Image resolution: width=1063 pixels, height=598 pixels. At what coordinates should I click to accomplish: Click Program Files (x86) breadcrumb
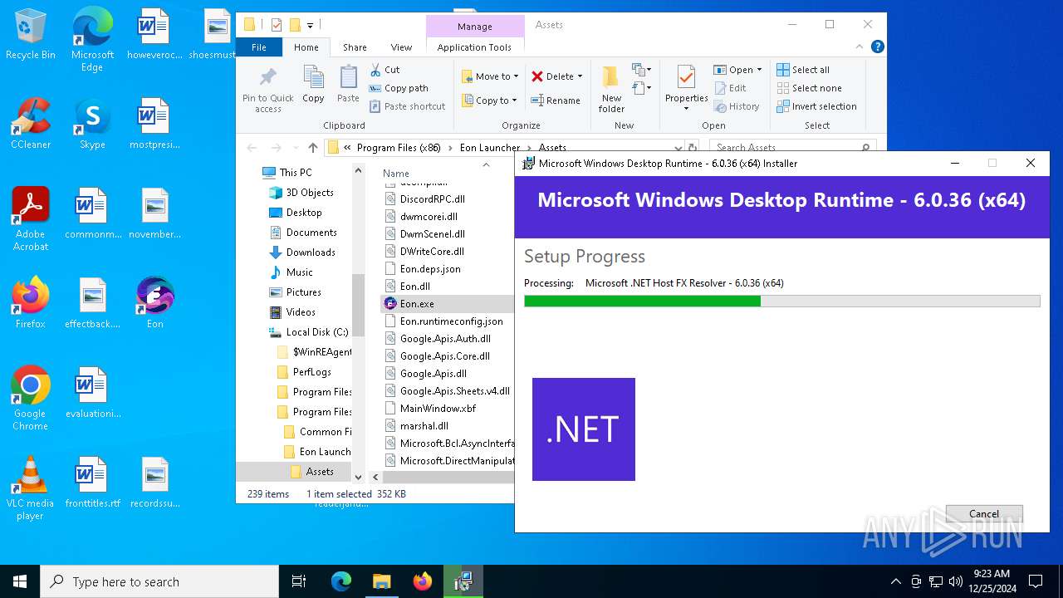coord(399,148)
